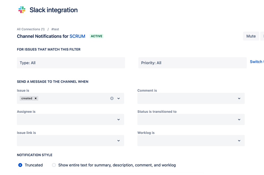Click the Type: All filter field

tap(71, 63)
